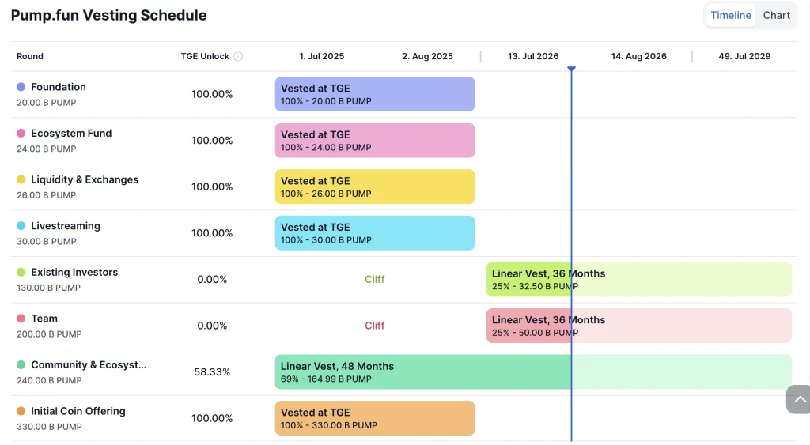This screenshot has height=445, width=810.
Task: Click the Initial Coin Offering orange dot
Action: coord(21,411)
